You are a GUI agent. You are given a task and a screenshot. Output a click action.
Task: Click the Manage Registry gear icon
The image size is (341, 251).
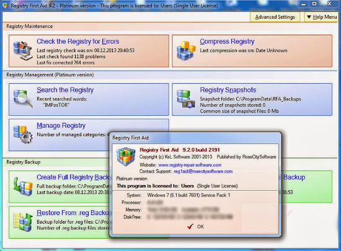23,134
